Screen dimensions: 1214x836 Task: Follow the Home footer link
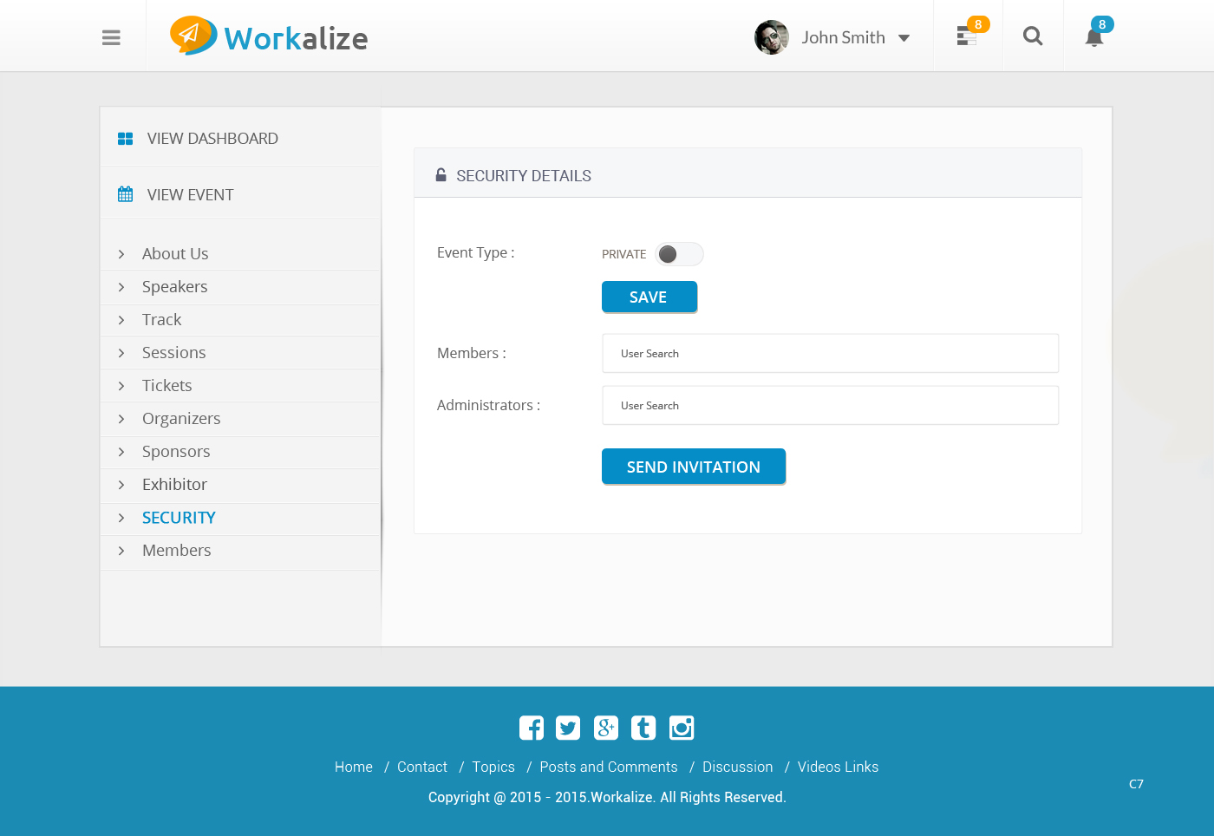354,767
